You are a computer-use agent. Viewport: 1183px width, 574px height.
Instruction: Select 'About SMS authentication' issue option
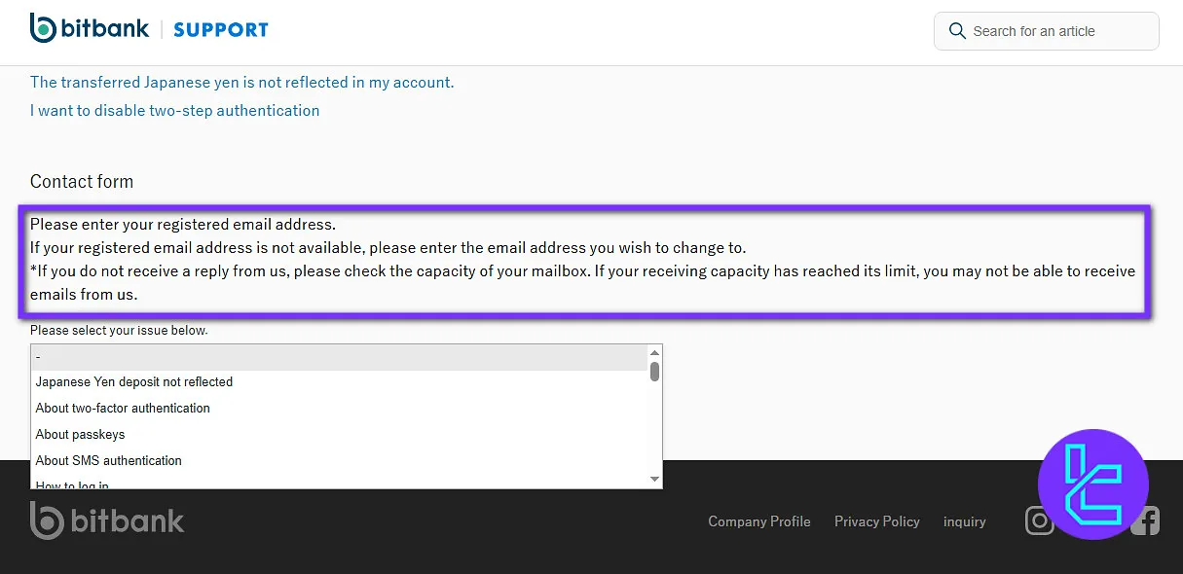point(109,461)
